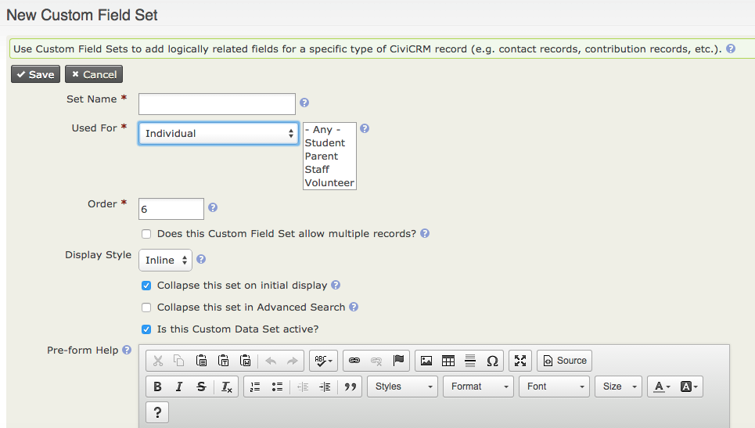
Task: Click the insert image icon
Action: pos(426,361)
